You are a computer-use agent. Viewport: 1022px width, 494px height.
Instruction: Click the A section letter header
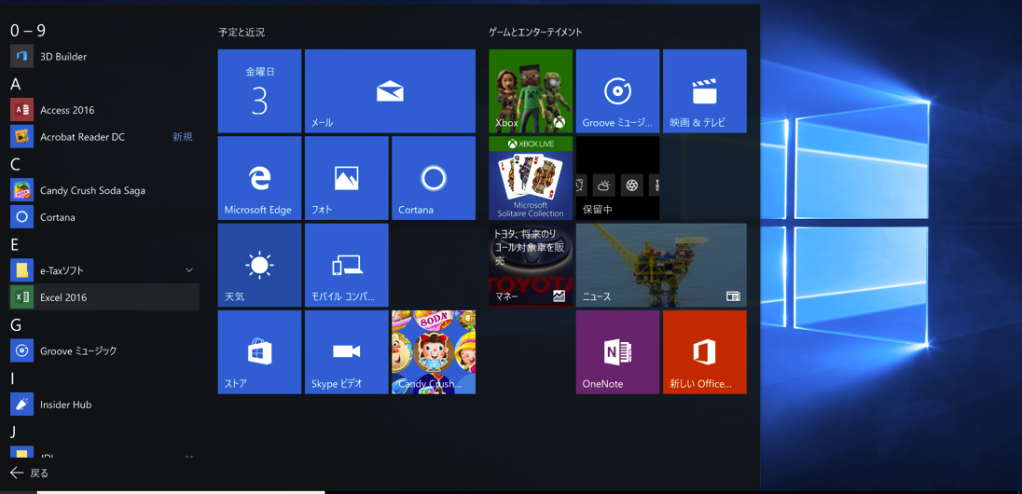[16, 84]
